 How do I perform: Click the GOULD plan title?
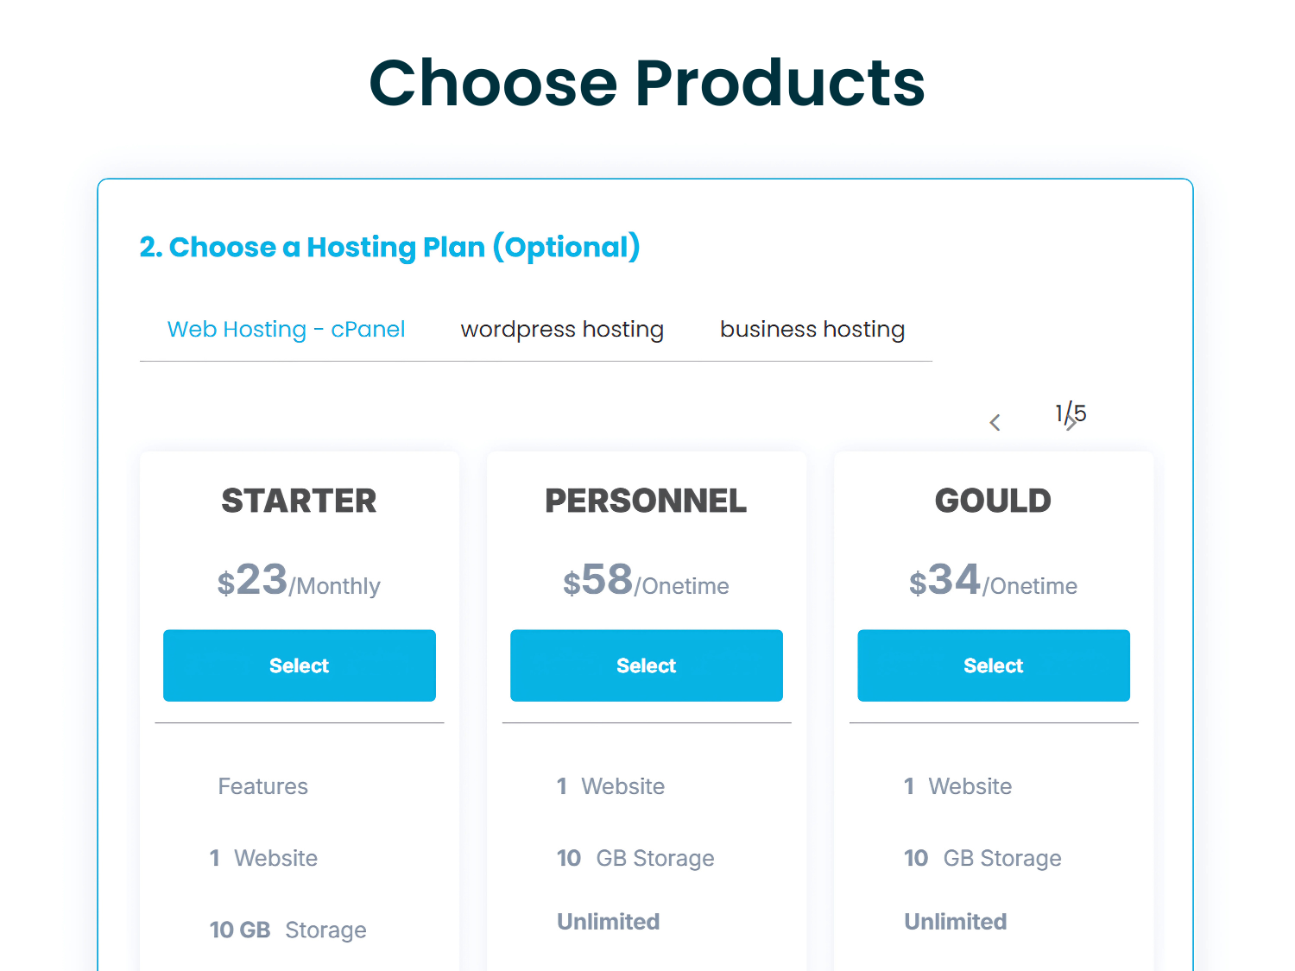click(993, 501)
